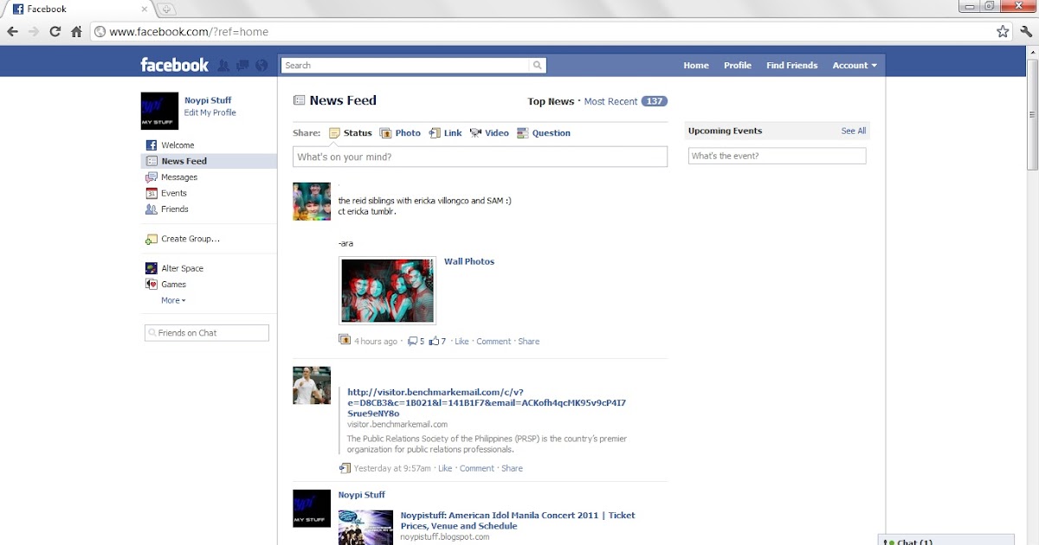Click browser back arrow
The image size is (1039, 545).
[12, 31]
